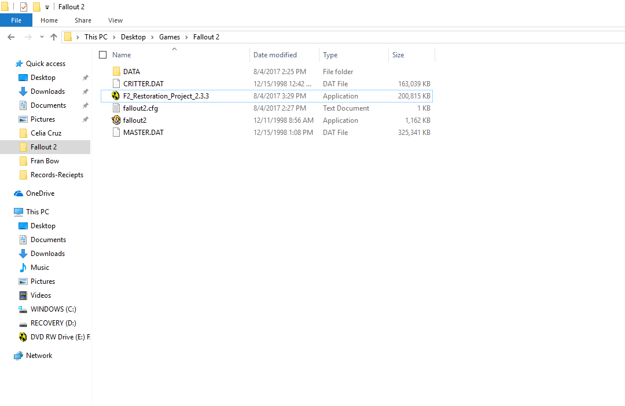Image resolution: width=625 pixels, height=406 pixels.
Task: Click Desktop icon under Quick access
Action: [x=23, y=78]
